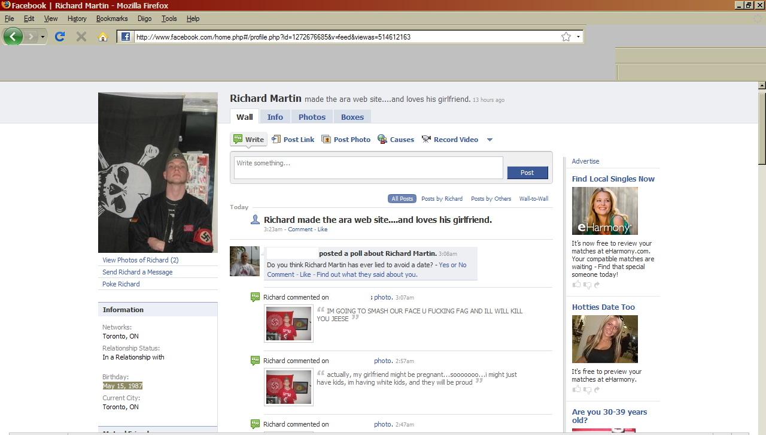Select the Write publisher option
Image resolution: width=766 pixels, height=435 pixels.
click(x=249, y=140)
